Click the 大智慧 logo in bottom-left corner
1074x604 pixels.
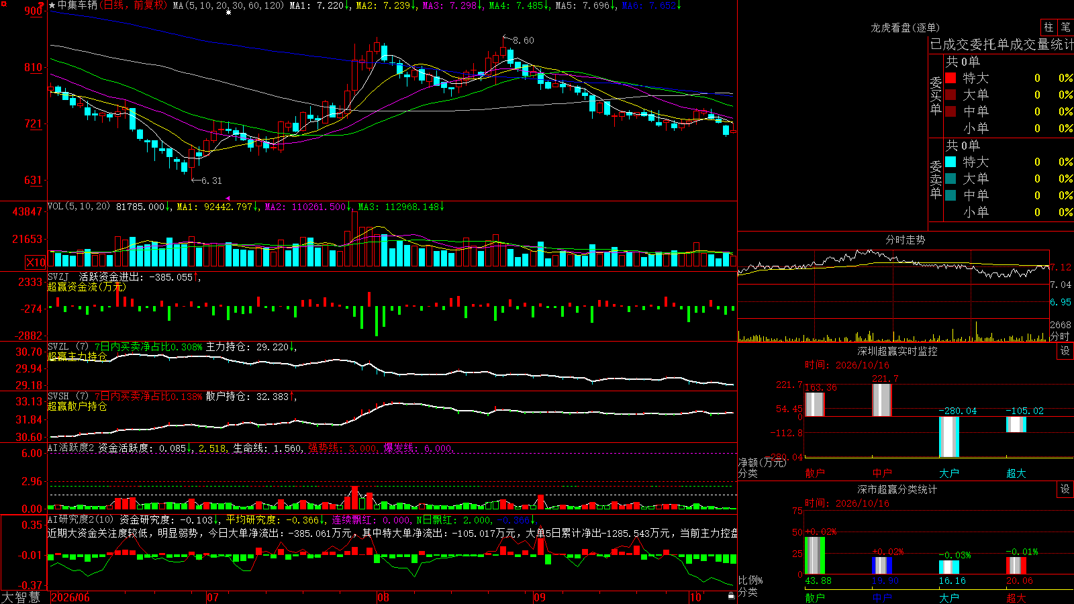point(21,597)
